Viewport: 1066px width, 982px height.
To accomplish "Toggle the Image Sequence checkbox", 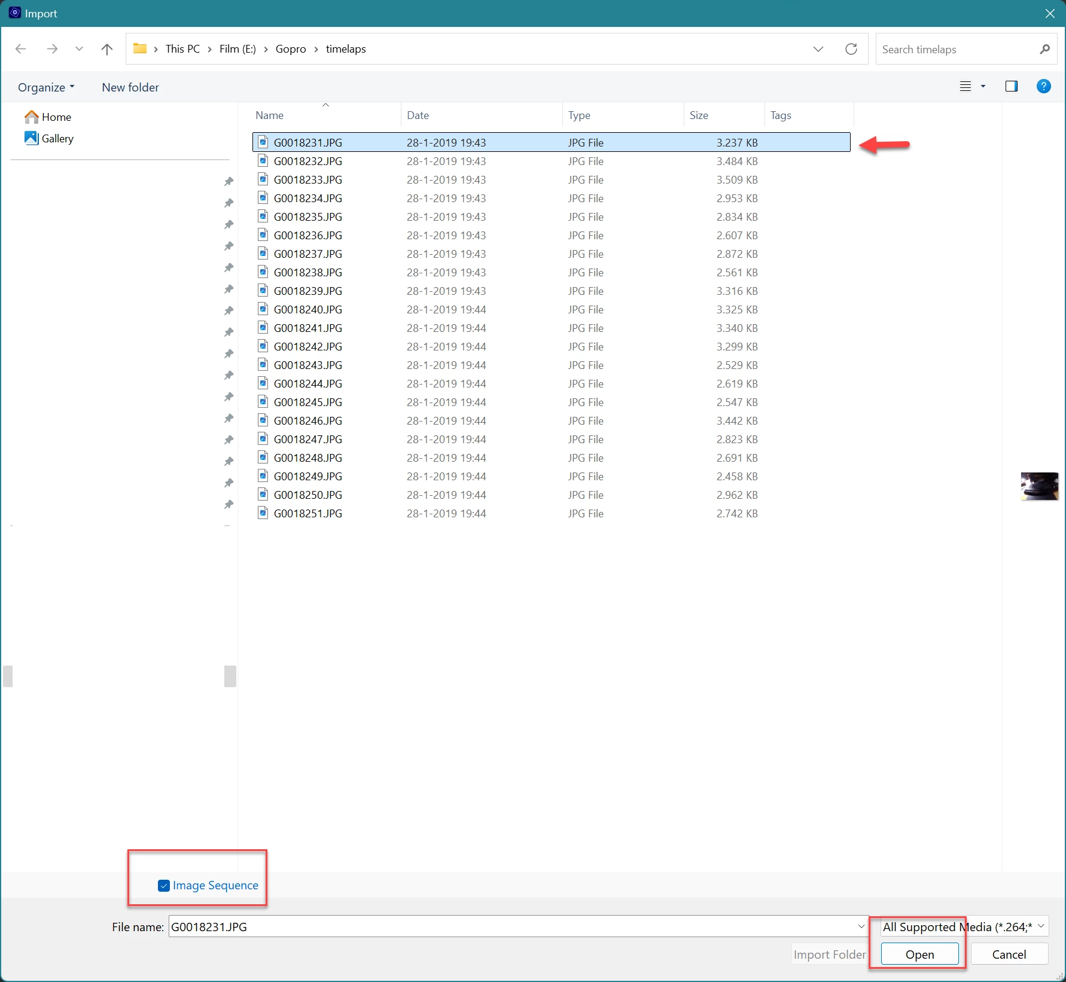I will 163,886.
